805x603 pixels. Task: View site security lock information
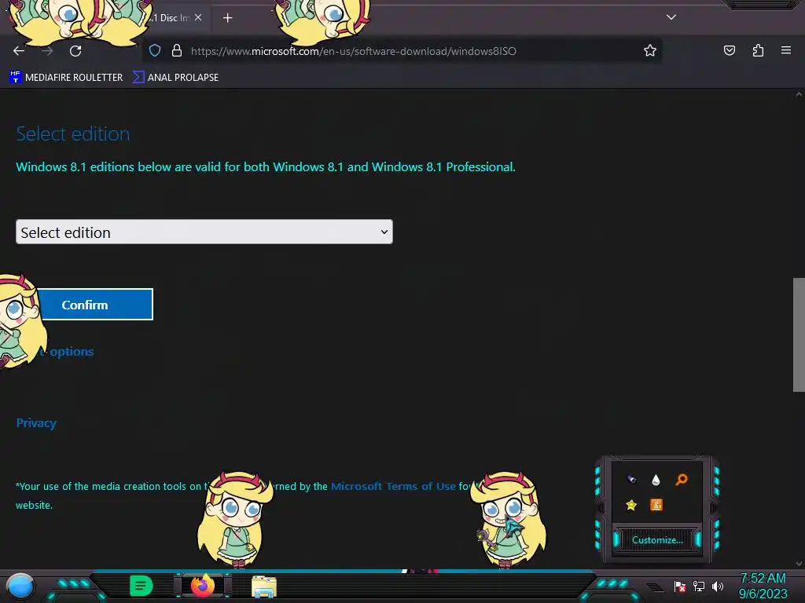177,51
